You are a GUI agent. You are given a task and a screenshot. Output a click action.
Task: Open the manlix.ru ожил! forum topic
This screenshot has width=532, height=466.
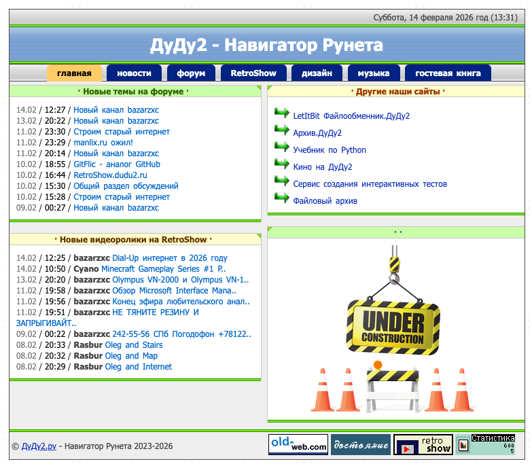click(x=103, y=143)
